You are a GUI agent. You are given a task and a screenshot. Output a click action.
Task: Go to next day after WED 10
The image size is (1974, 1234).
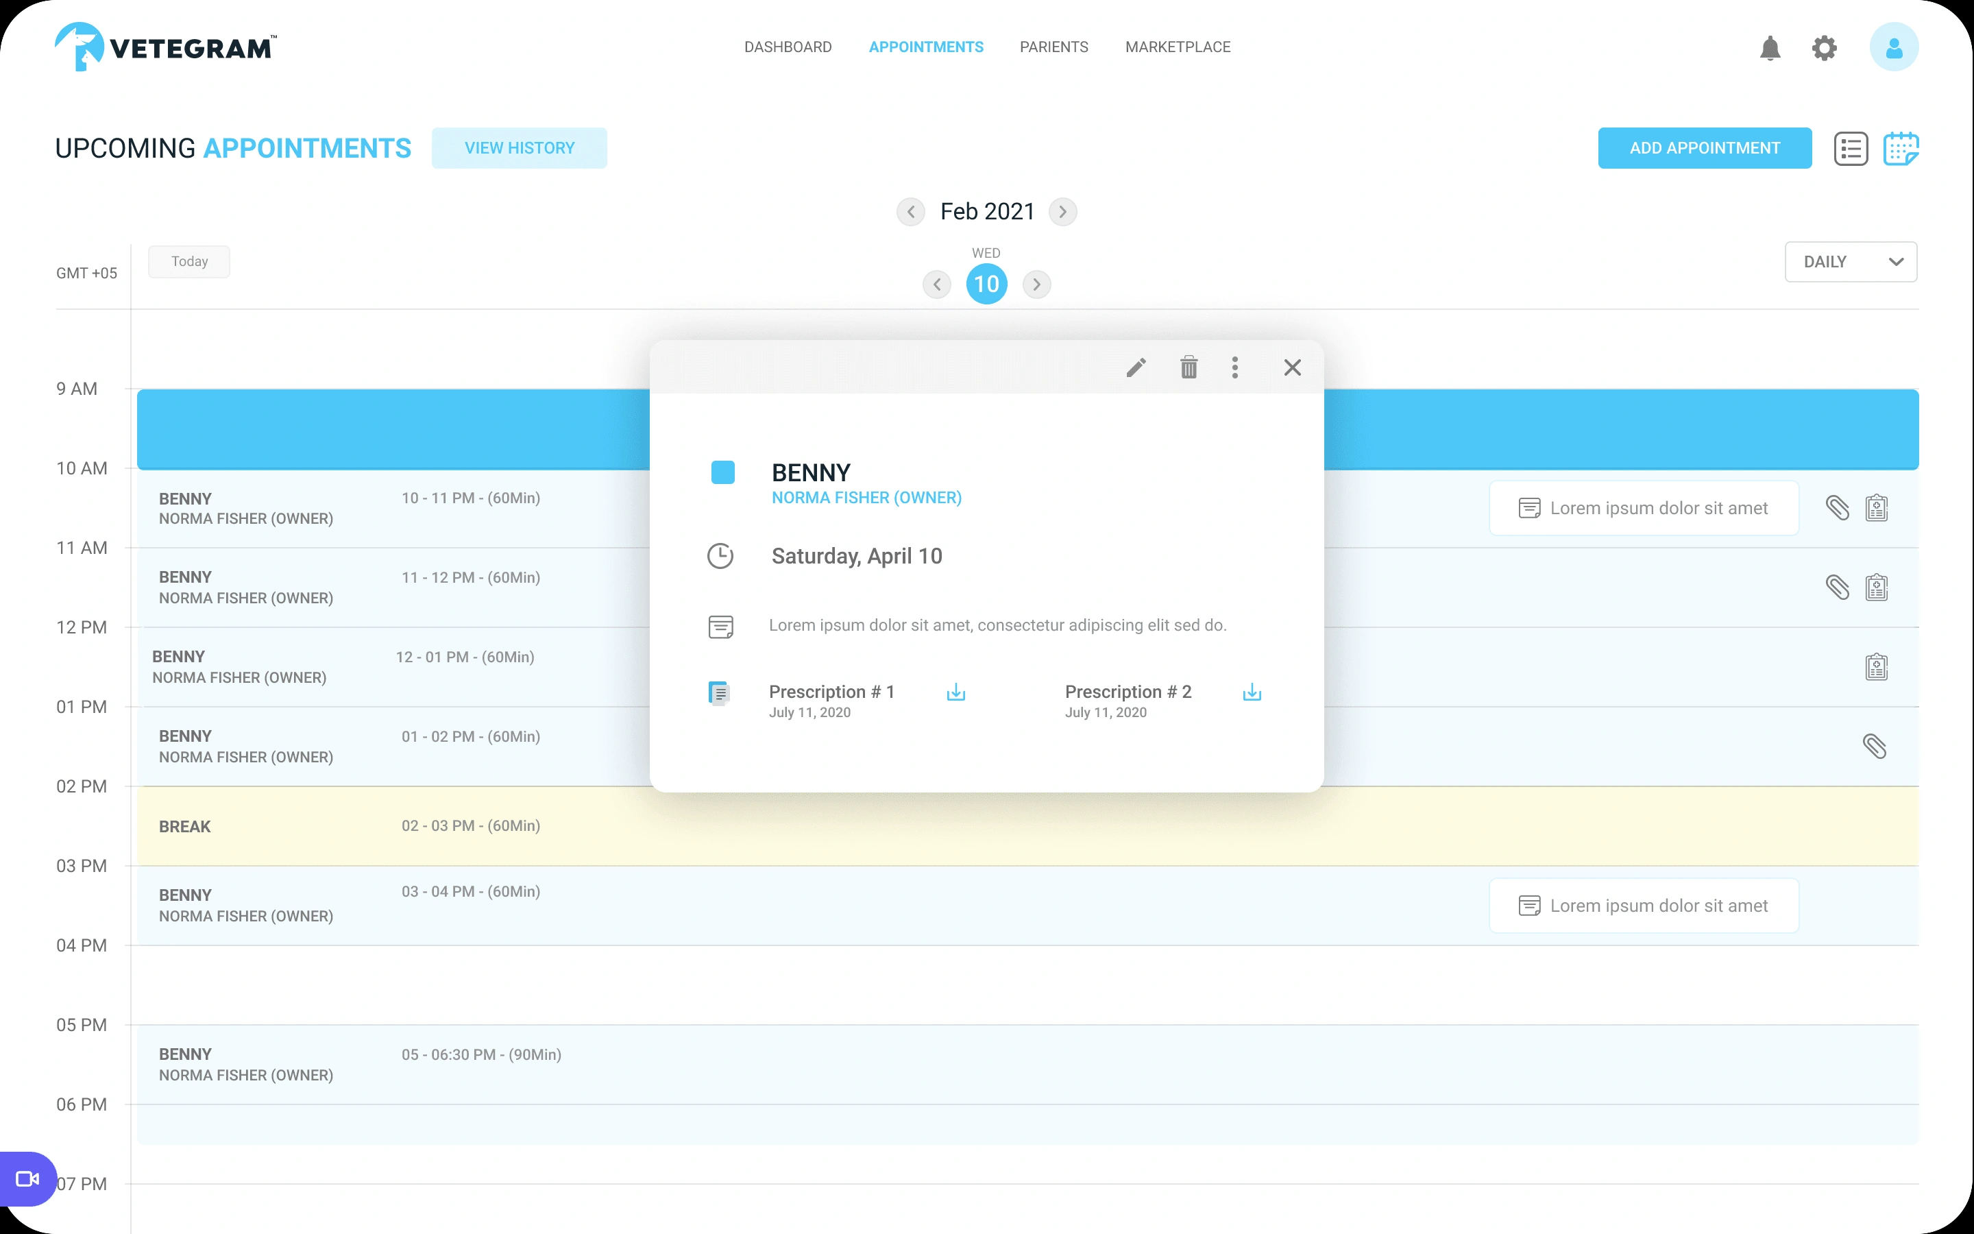click(x=1036, y=284)
